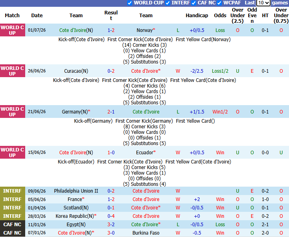
Task: Click Kick-off(Germany) text
Action: tap(93, 121)
